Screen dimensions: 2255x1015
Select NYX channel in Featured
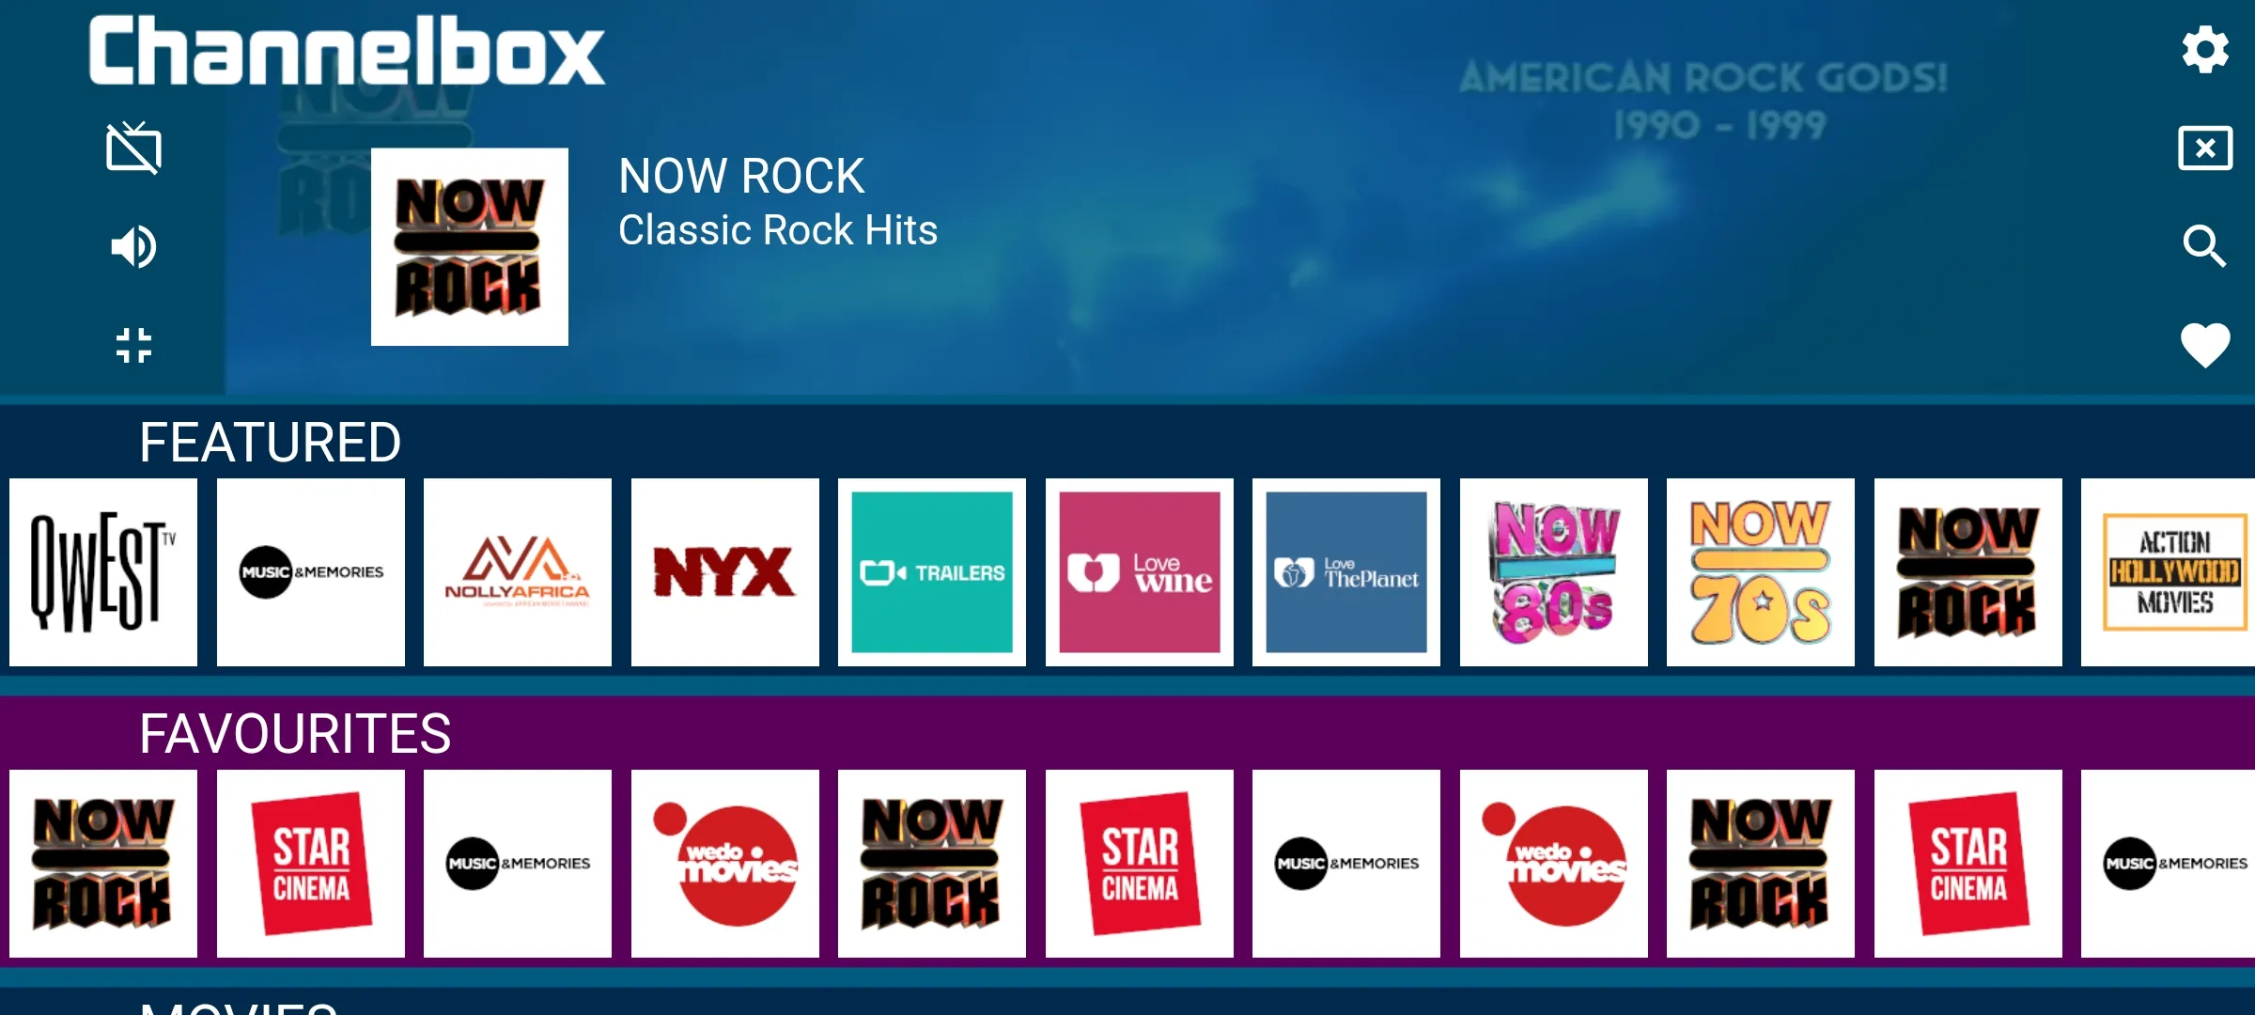coord(725,572)
